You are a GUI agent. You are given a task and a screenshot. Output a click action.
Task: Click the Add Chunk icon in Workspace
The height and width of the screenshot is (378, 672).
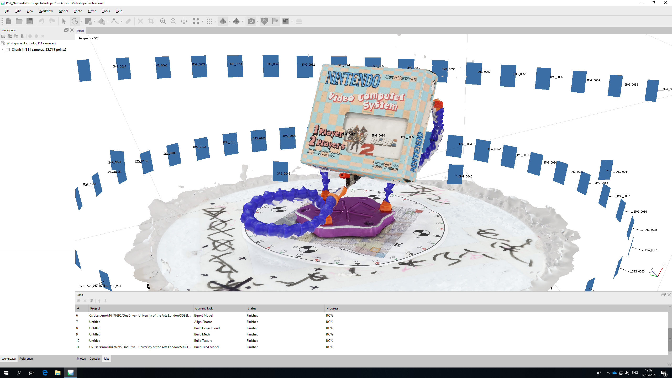pyautogui.click(x=3, y=36)
